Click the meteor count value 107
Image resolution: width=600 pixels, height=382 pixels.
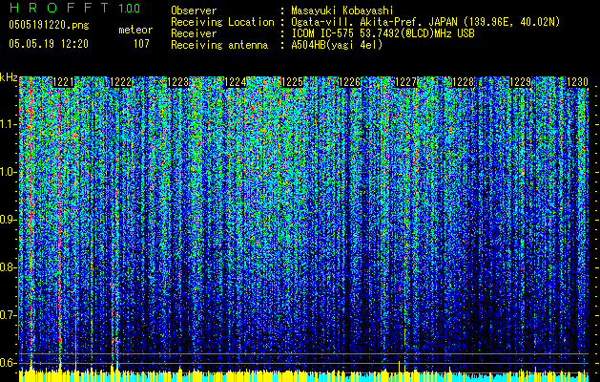[x=141, y=44]
